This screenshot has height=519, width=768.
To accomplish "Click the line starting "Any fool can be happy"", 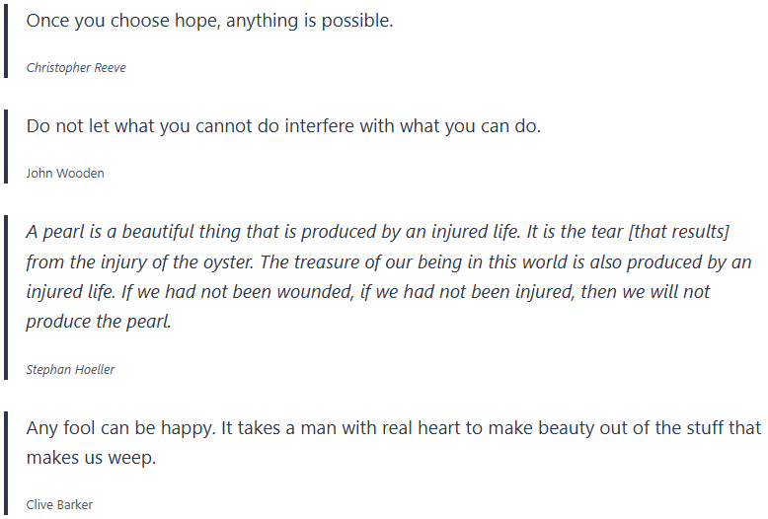I will pyautogui.click(x=393, y=428).
